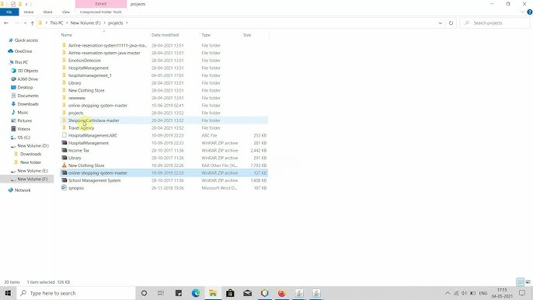Open Videos in navigation pane
The height and width of the screenshot is (300, 533).
pyautogui.click(x=24, y=129)
